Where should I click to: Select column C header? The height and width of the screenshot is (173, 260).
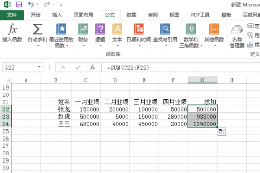point(86,80)
